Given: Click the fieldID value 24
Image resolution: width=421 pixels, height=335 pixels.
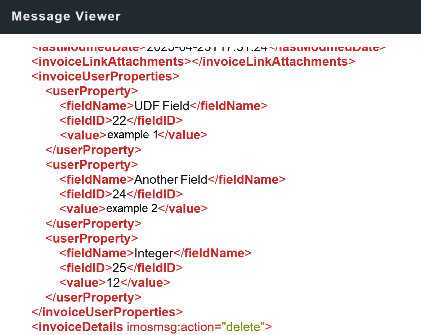Looking at the screenshot, I should [119, 194].
